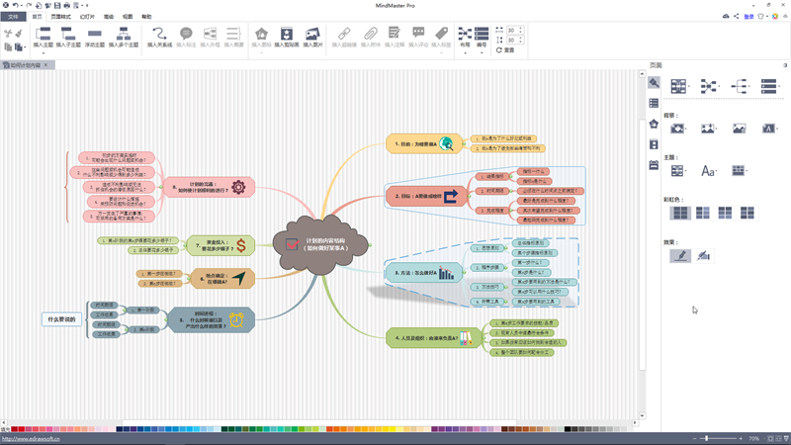Select the second rainbow color option
Viewport: 791px width, 445px height.
702,213
